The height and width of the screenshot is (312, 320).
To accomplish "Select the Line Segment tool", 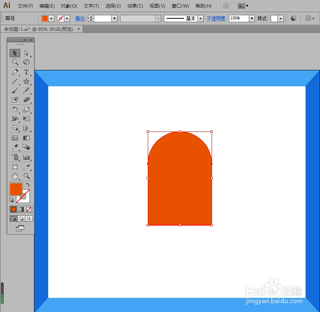I will point(15,81).
